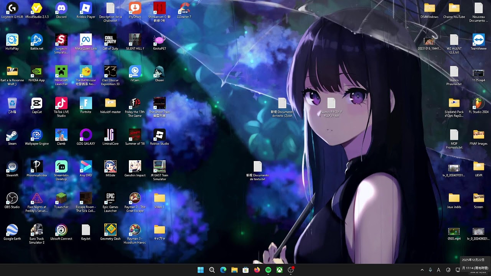491x276 pixels.
Task: Click the NVIDIA App shortcut
Action: click(37, 74)
